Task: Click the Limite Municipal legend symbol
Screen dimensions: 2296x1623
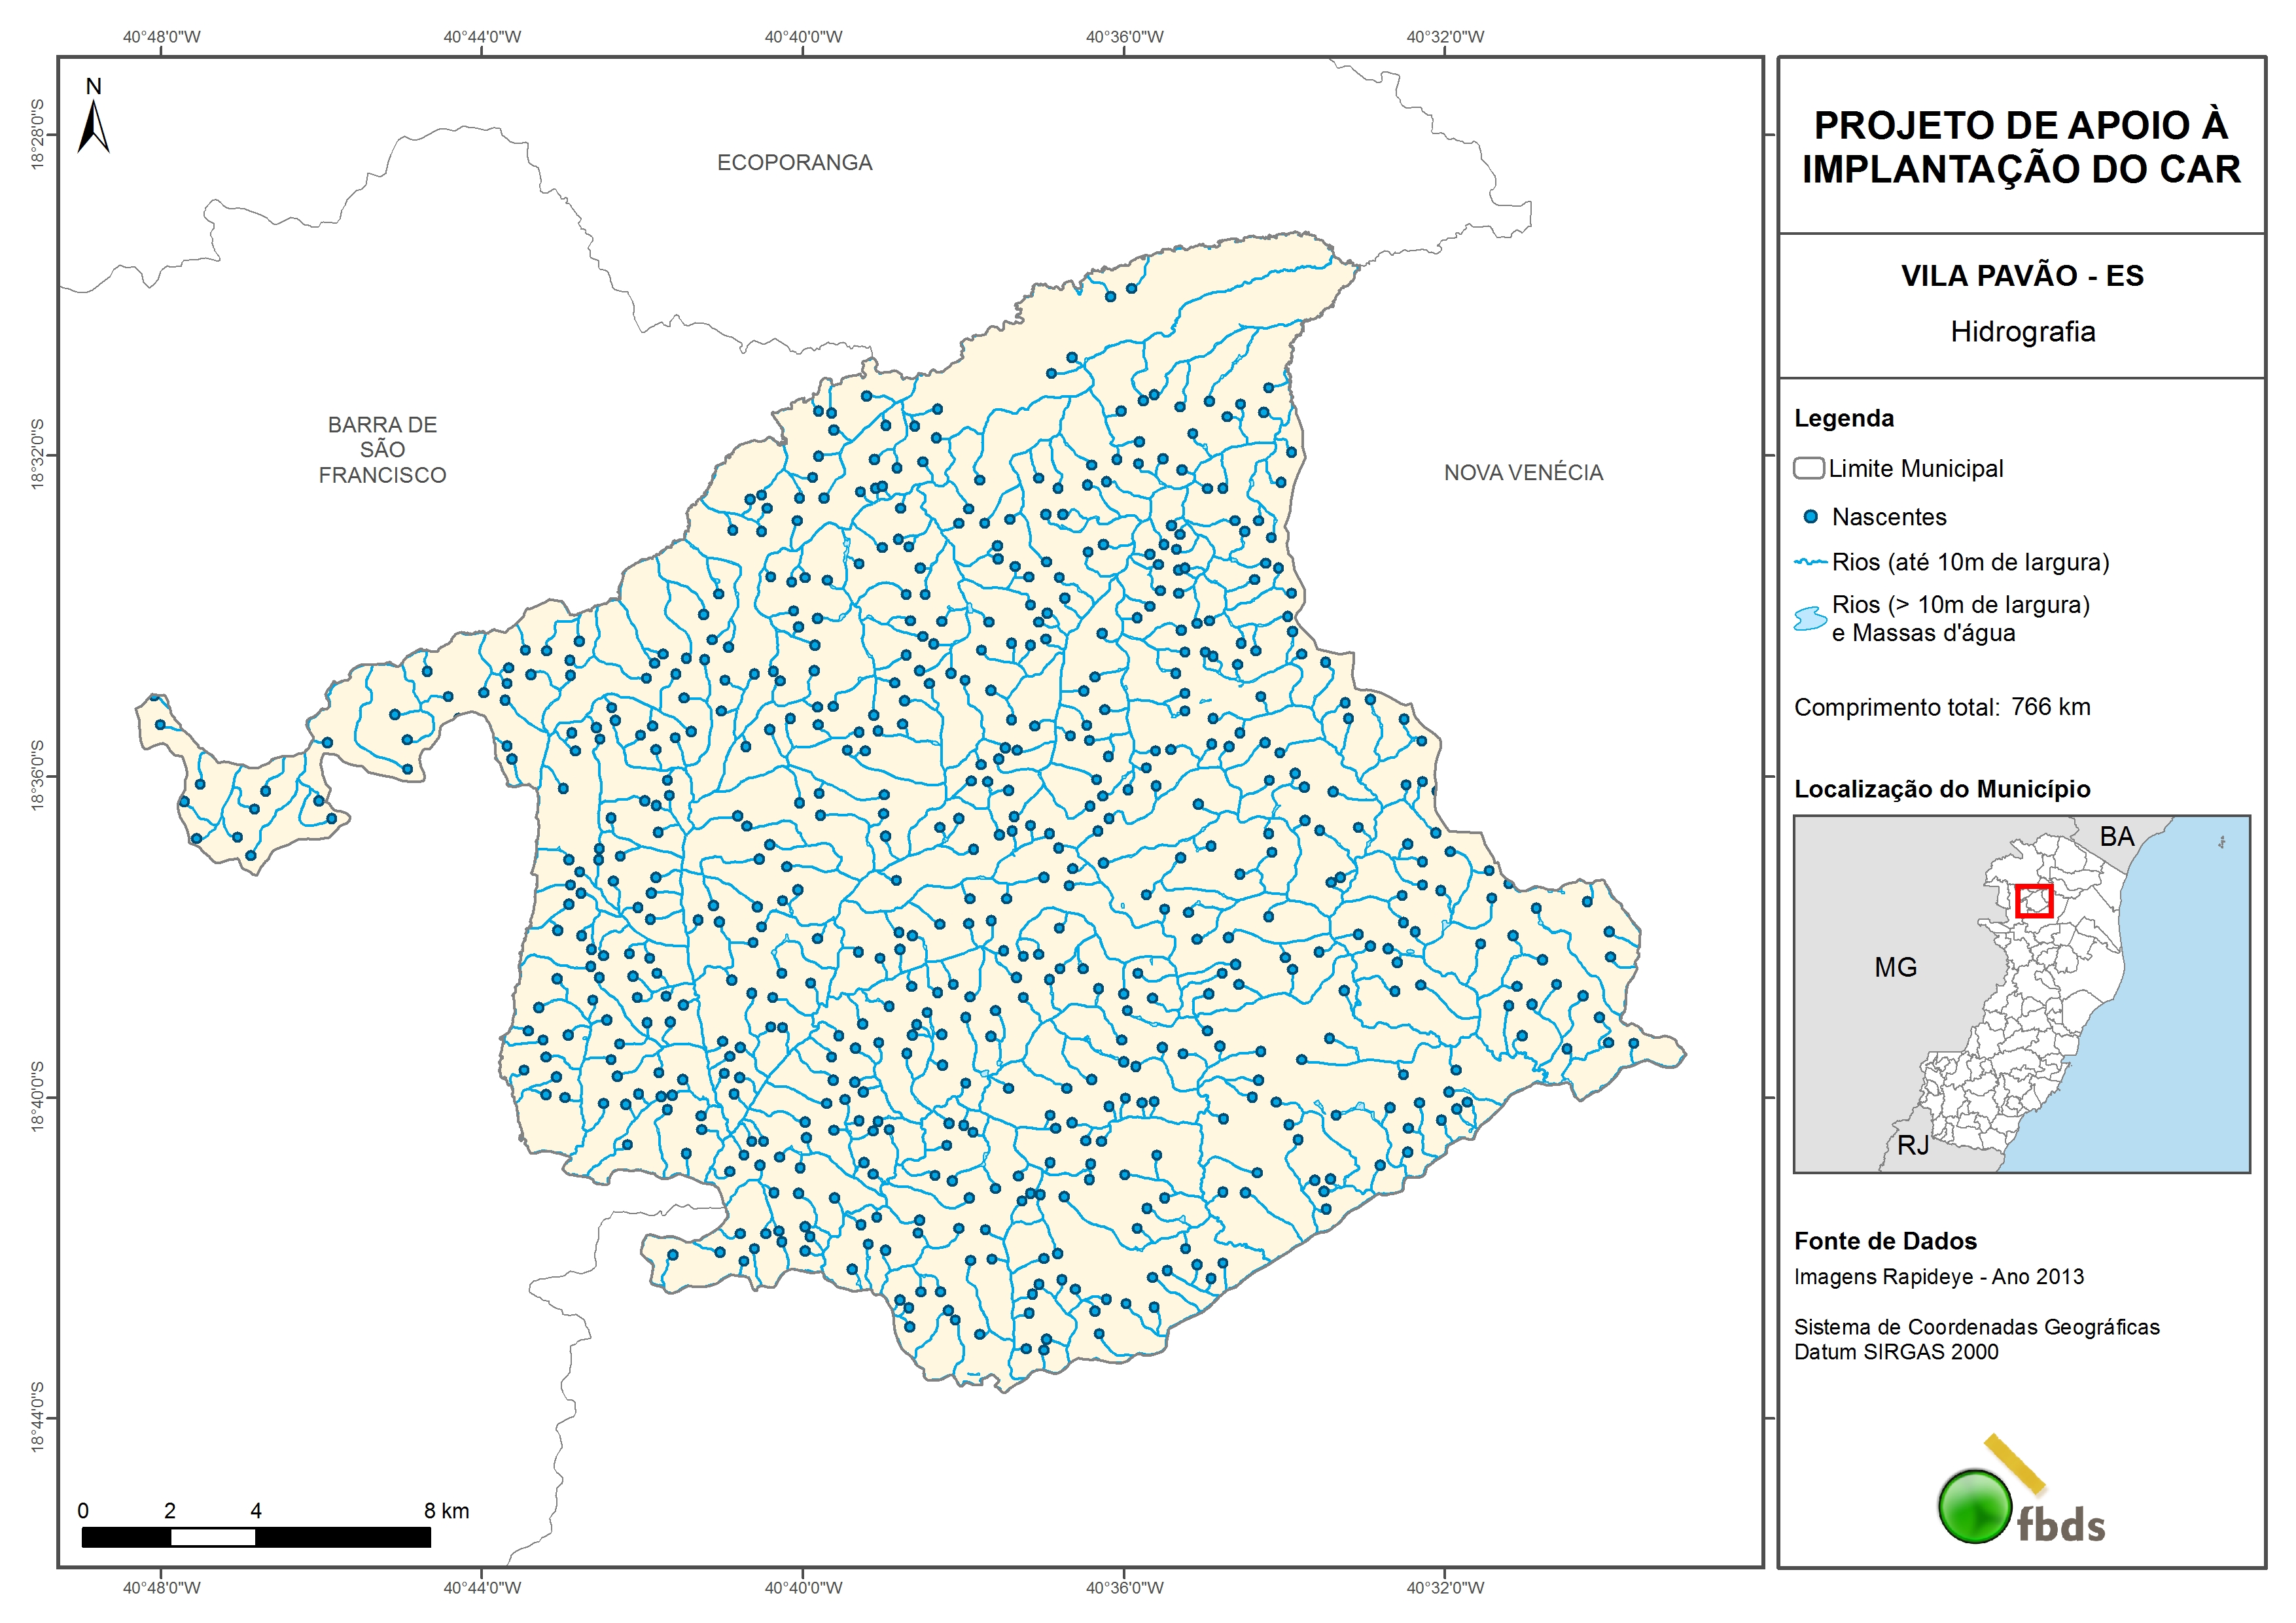Action: [1808, 468]
